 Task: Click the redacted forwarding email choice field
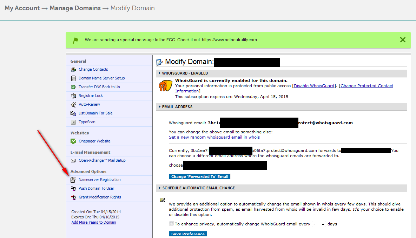click(225, 165)
